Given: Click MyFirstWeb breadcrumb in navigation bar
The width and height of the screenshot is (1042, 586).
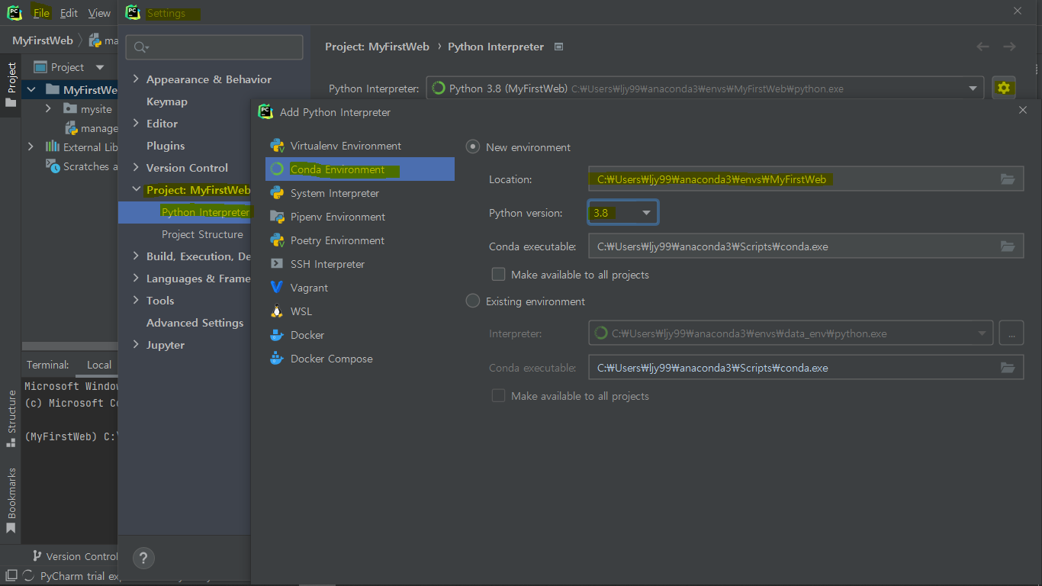Looking at the screenshot, I should (x=43, y=40).
